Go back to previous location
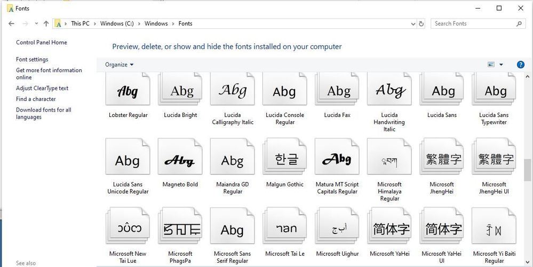533x267 pixels. click(11, 23)
